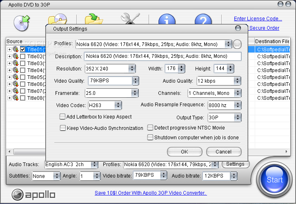The height and width of the screenshot is (204, 296).
Task: Check the Title05 checkbox
Action: tap(22, 77)
